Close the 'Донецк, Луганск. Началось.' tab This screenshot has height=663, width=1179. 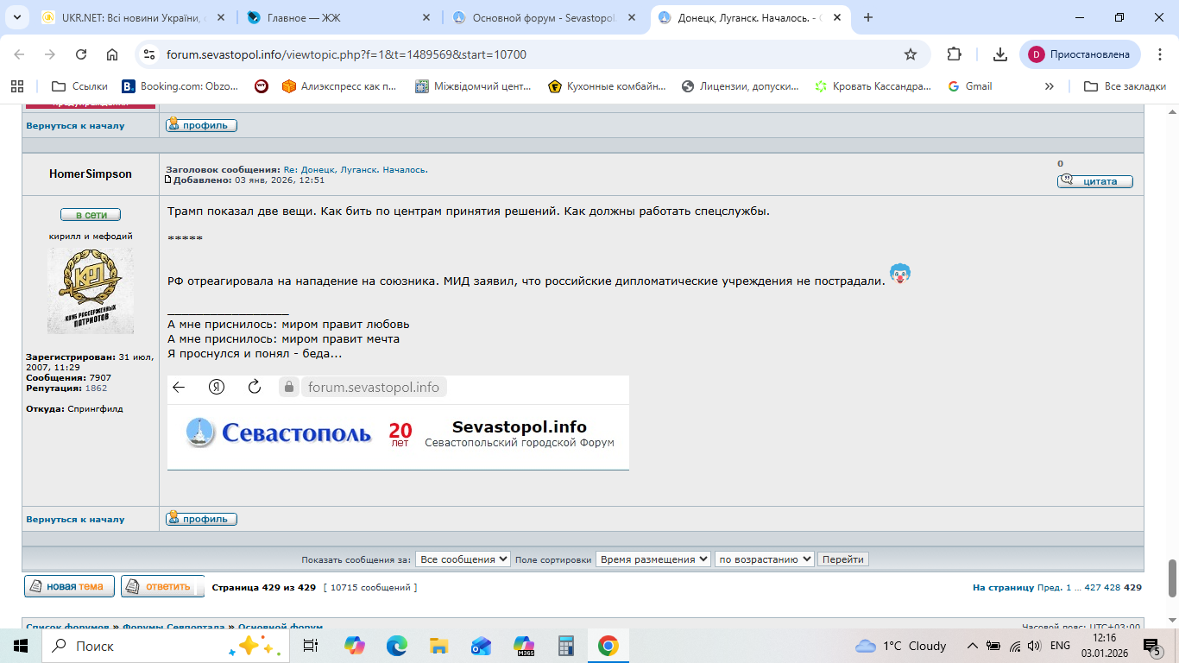pyautogui.click(x=835, y=17)
